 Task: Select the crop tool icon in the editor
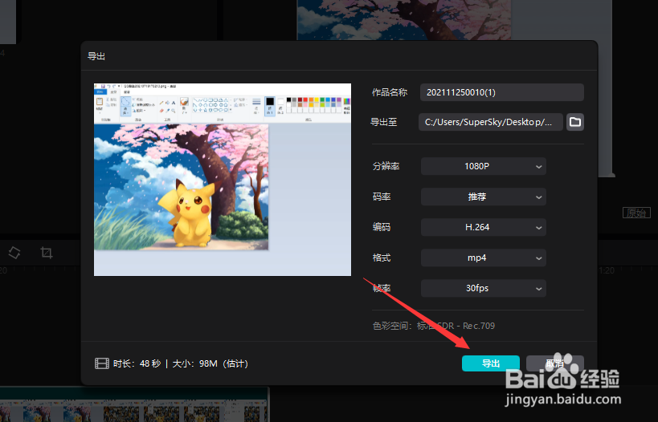tap(47, 253)
